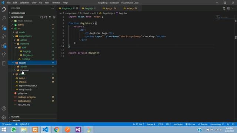Open reportWebVitals.js in the file tree

(x=32, y=86)
